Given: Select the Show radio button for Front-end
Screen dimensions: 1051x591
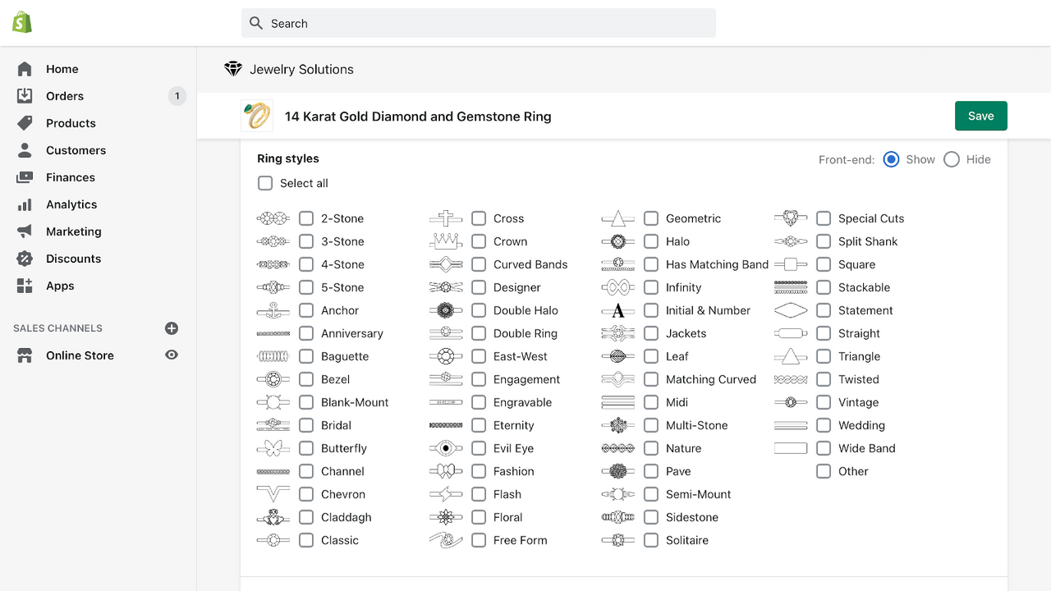Looking at the screenshot, I should (891, 159).
